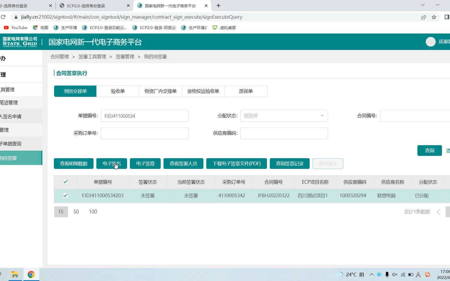The image size is (450, 281).
Task: Open the browser tab search chevron
Action: [x=422, y=4]
